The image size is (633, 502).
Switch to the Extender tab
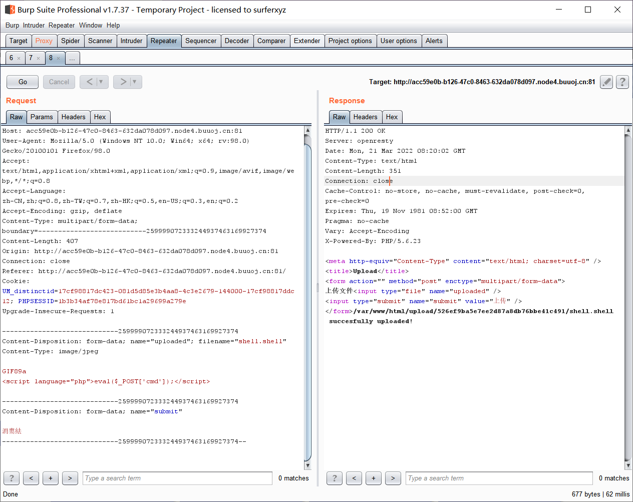click(307, 41)
